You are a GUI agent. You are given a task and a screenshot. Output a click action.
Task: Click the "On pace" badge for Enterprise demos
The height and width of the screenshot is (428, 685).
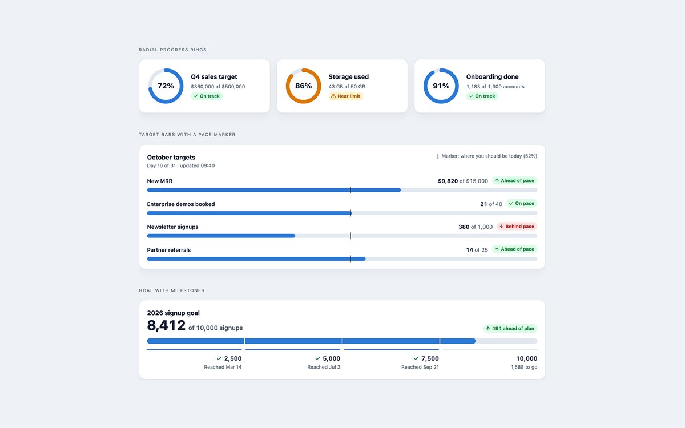(522, 204)
